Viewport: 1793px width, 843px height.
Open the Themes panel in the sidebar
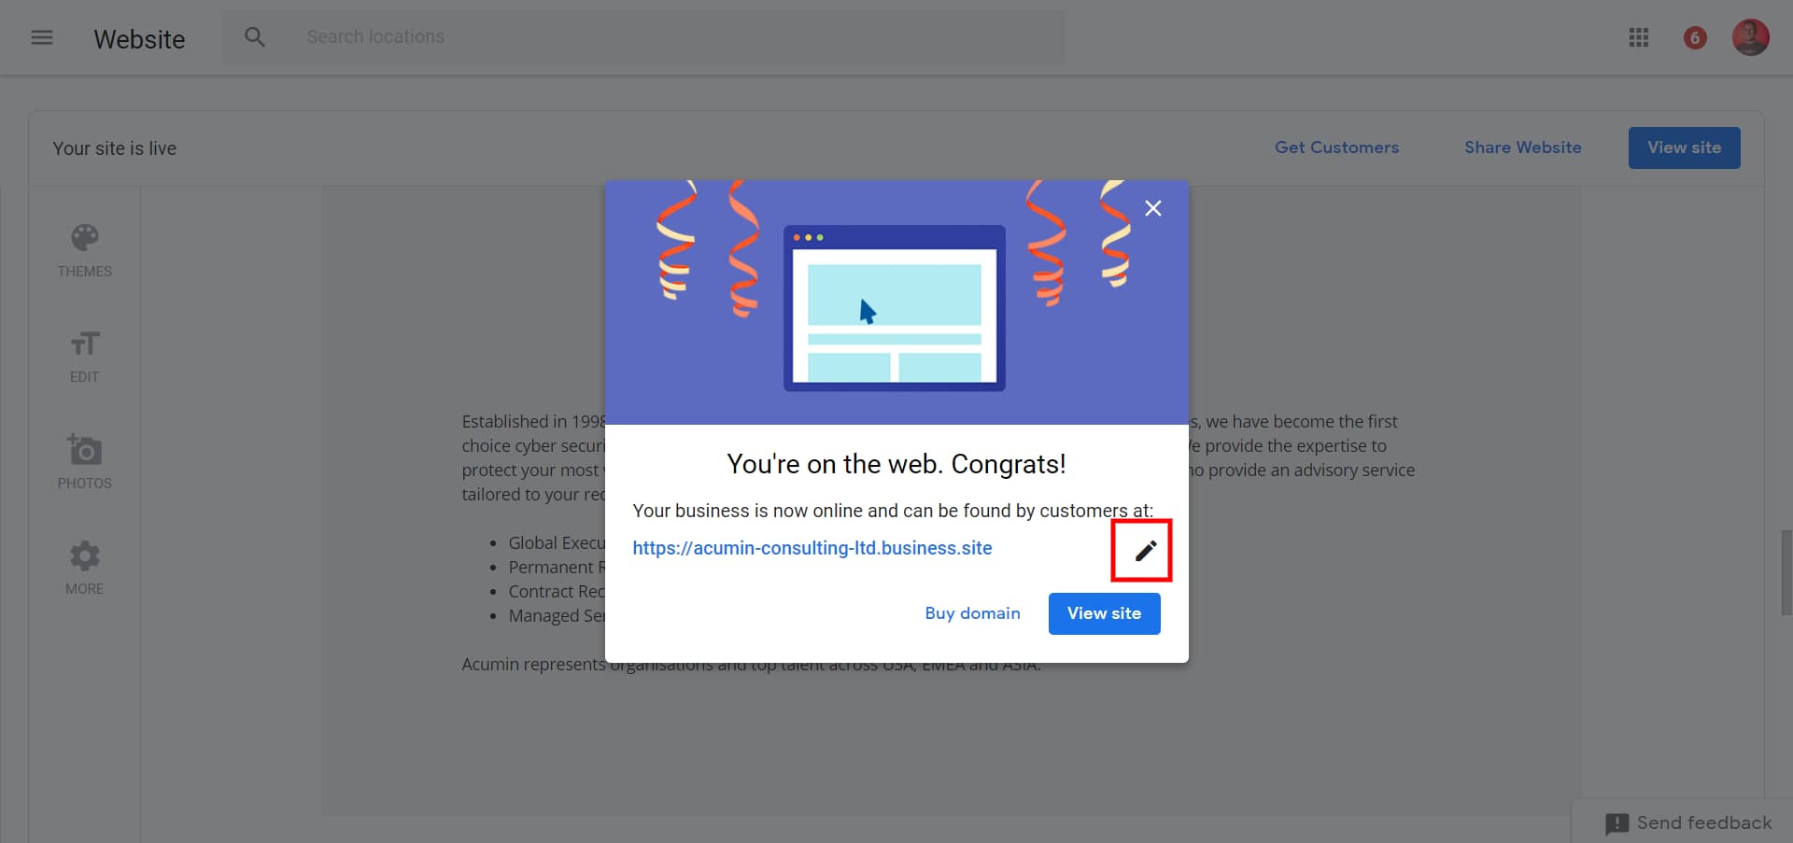pos(84,247)
